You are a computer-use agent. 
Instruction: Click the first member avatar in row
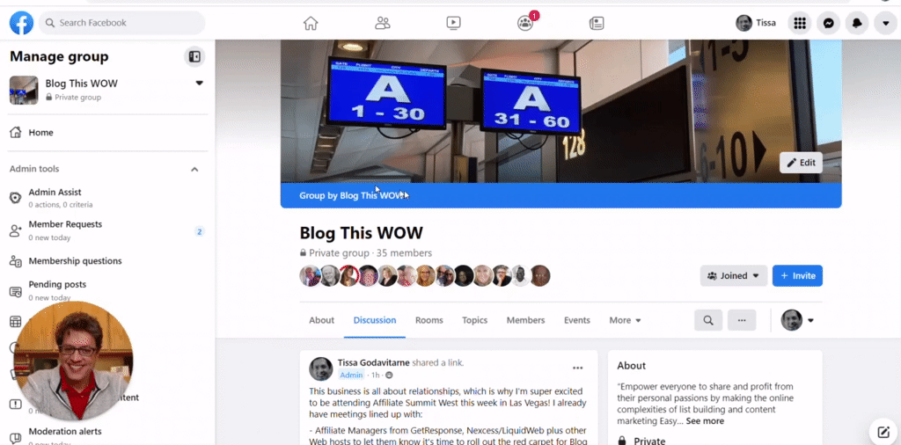point(310,275)
